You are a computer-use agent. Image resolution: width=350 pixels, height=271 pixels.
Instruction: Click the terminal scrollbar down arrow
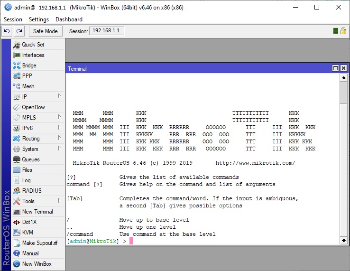coord(343,241)
